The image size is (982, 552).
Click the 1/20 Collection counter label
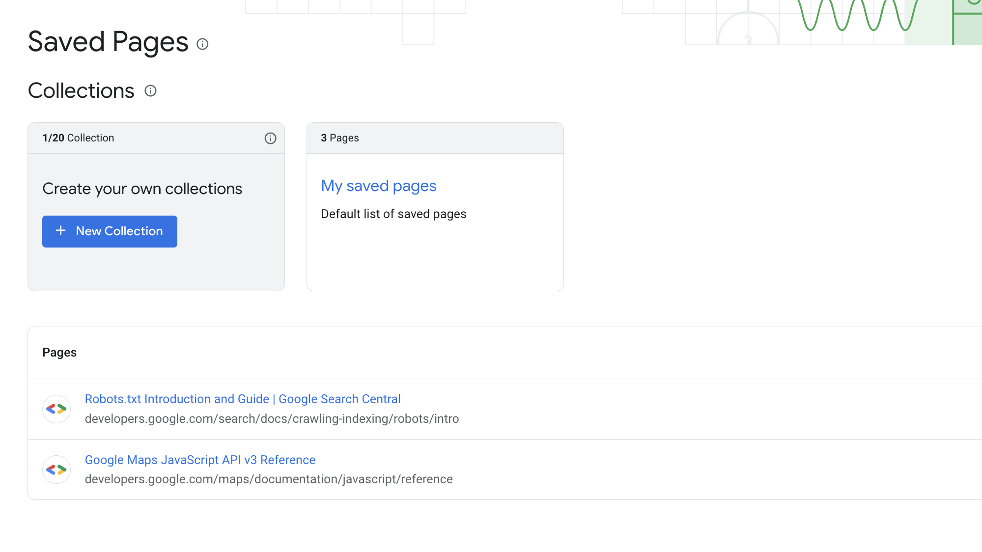[78, 138]
